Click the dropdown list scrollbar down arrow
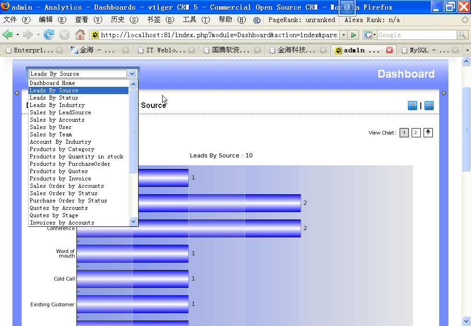471x326 pixels. click(x=134, y=222)
